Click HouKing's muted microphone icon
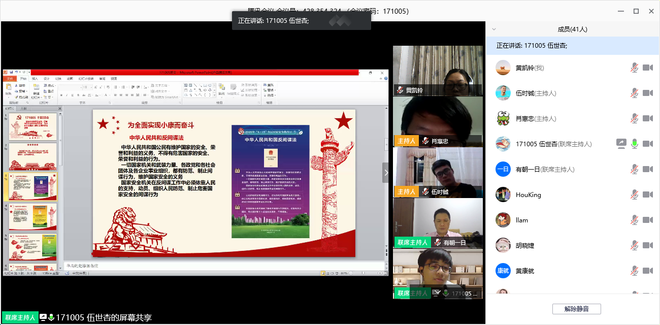The height and width of the screenshot is (325, 660). (634, 194)
